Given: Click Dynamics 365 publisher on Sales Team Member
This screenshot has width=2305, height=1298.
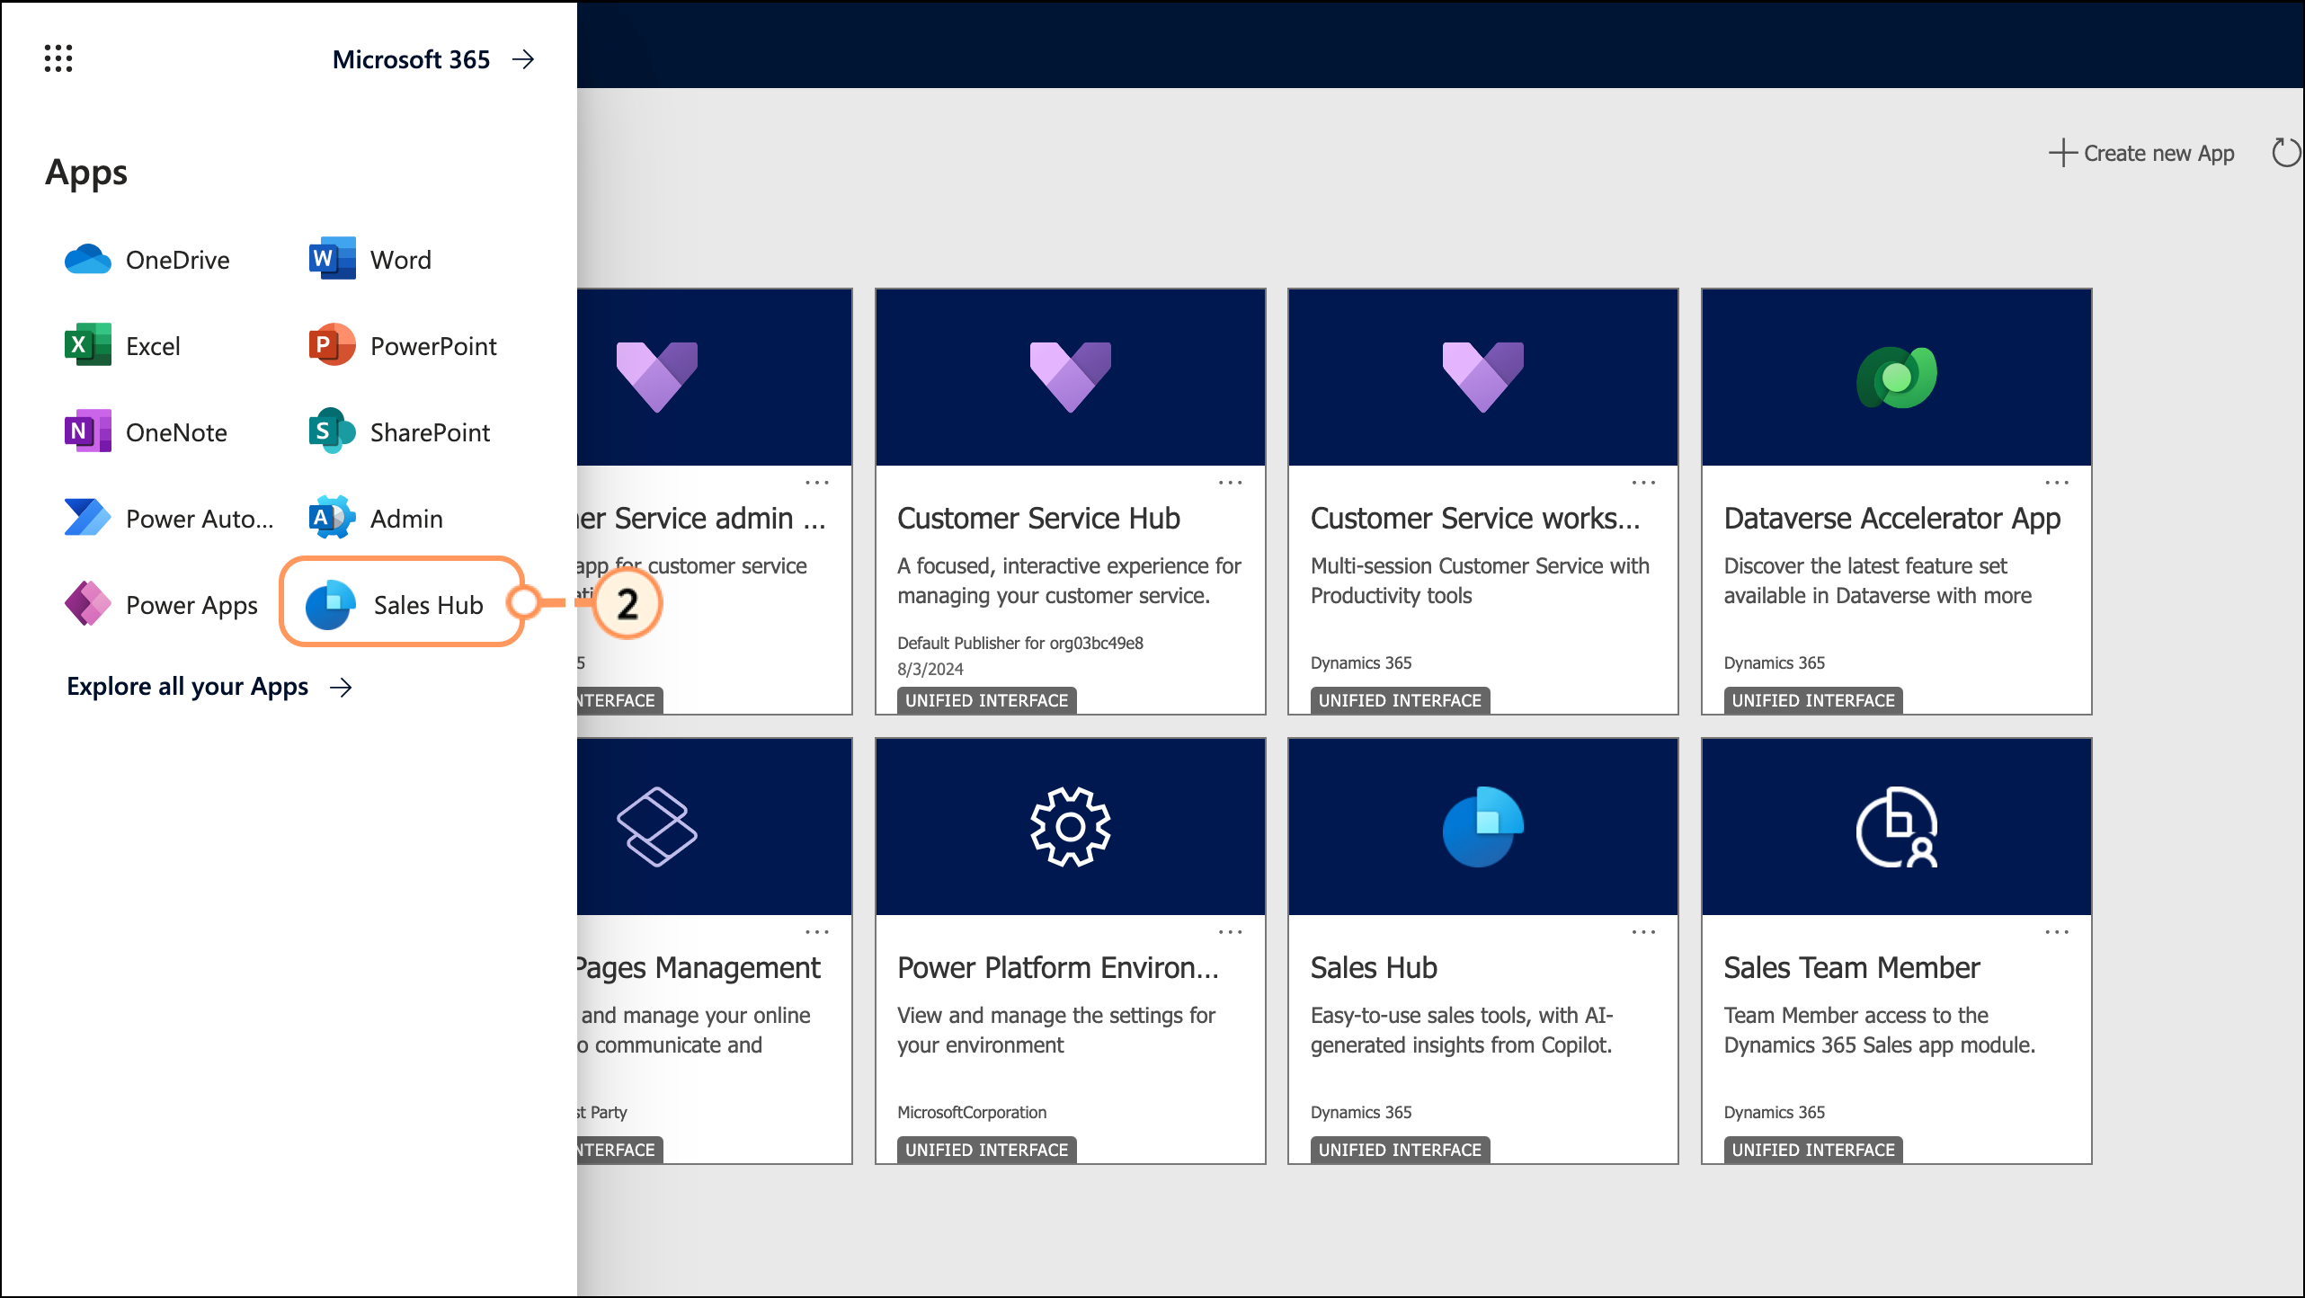Looking at the screenshot, I should [1775, 1112].
